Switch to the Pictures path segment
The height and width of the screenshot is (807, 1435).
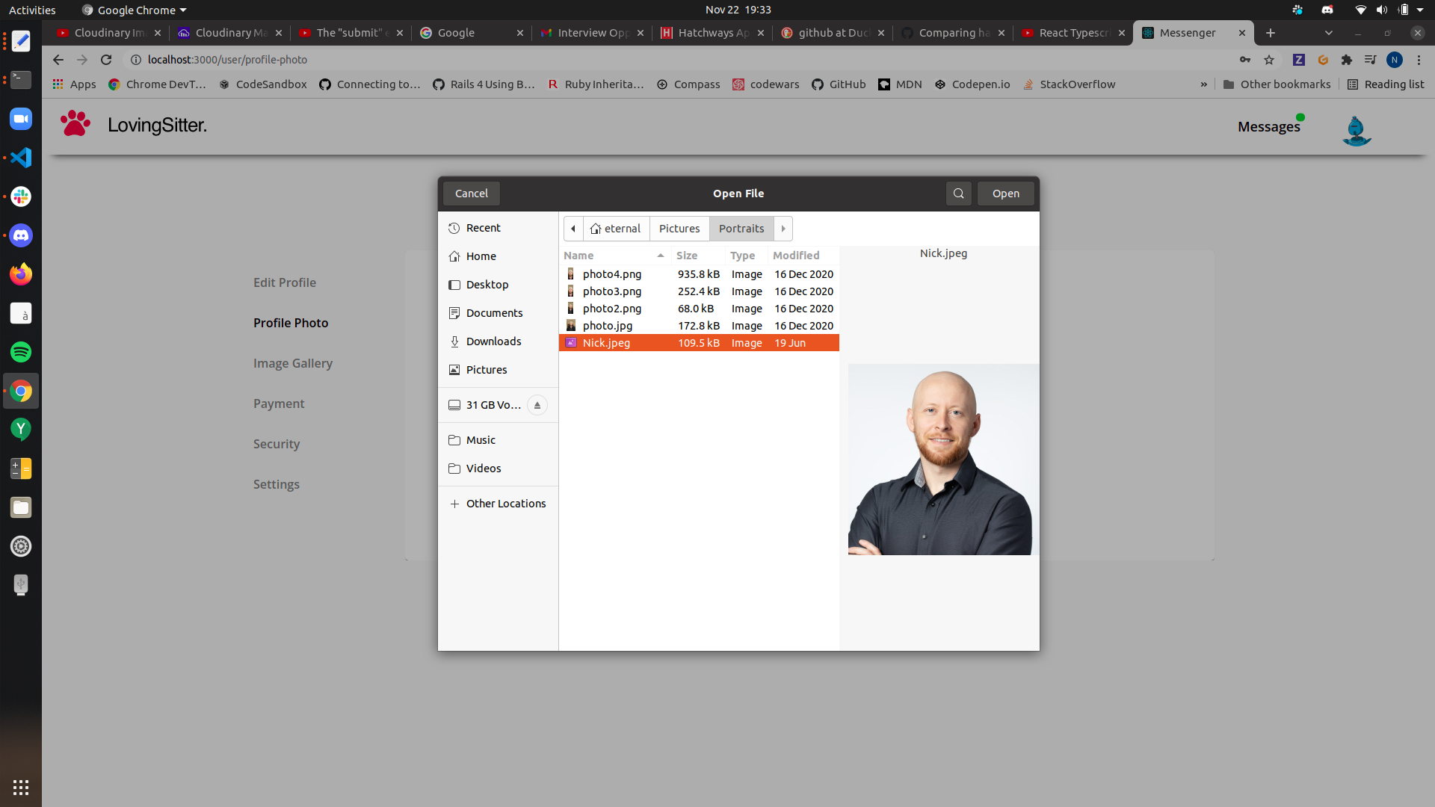point(679,229)
